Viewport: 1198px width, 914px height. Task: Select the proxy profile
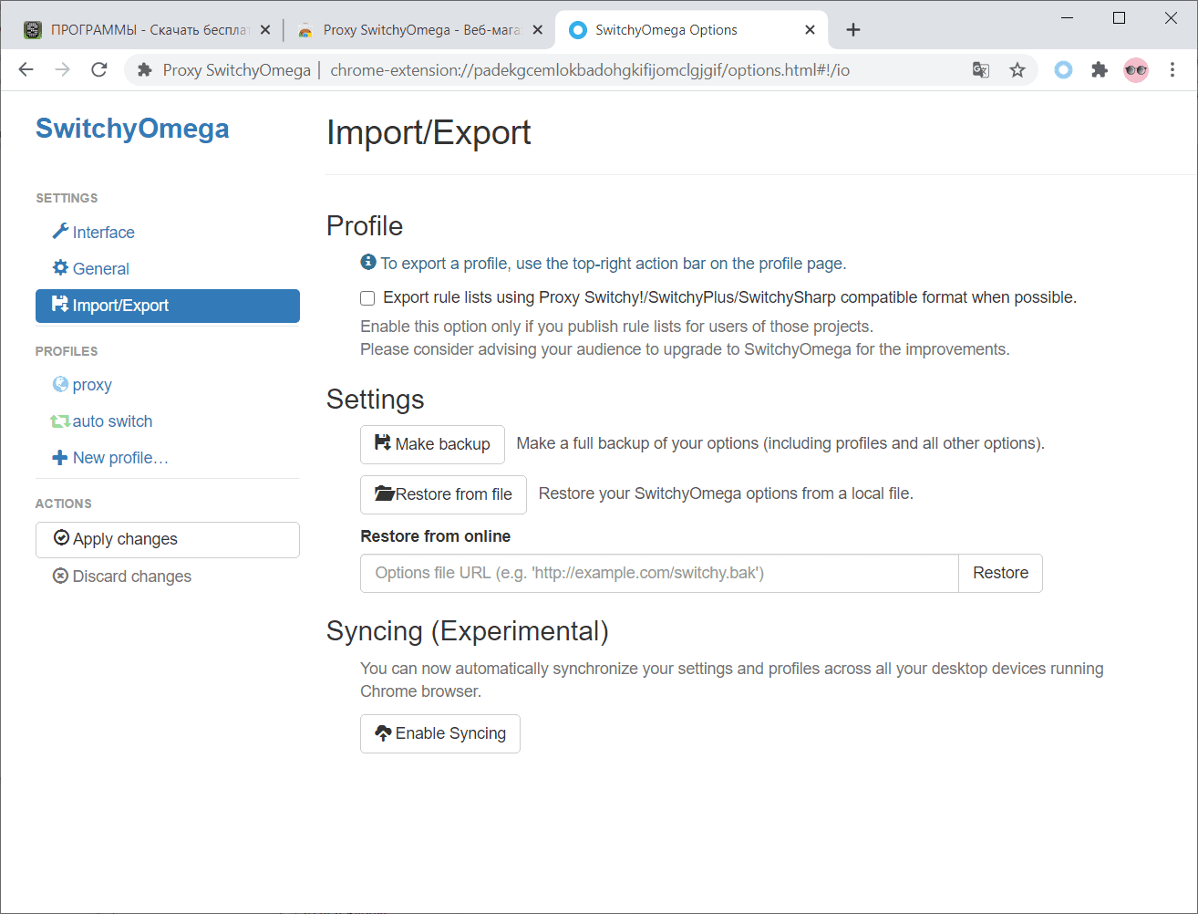click(92, 385)
